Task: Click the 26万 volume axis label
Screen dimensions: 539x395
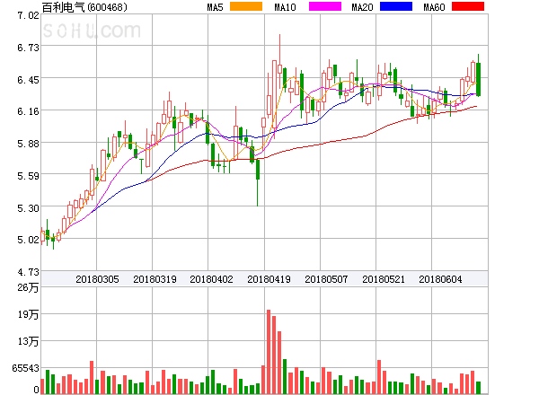Action: click(28, 287)
